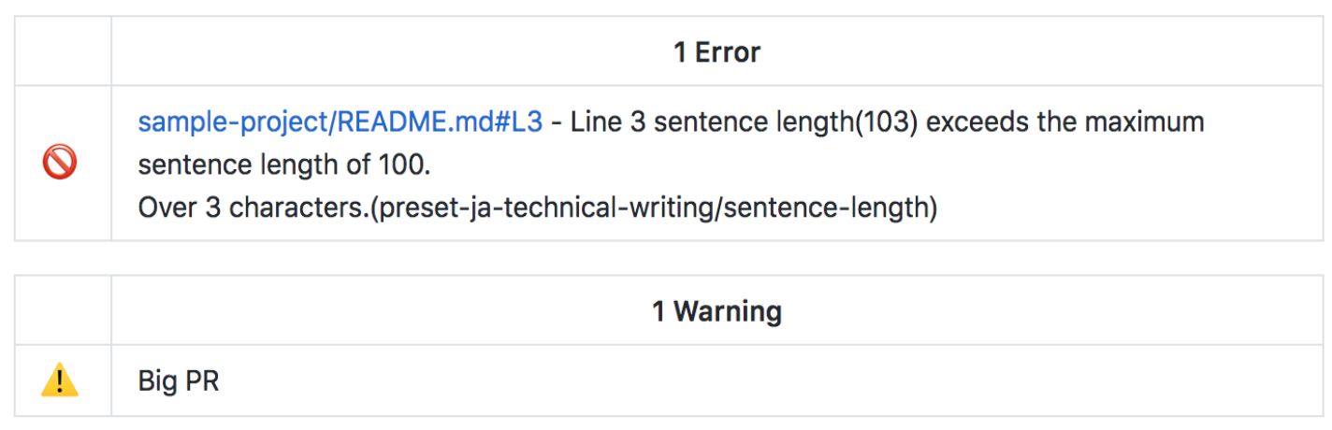The image size is (1332, 430).
Task: Click the red no-entry error icon
Action: pyautogui.click(x=60, y=165)
